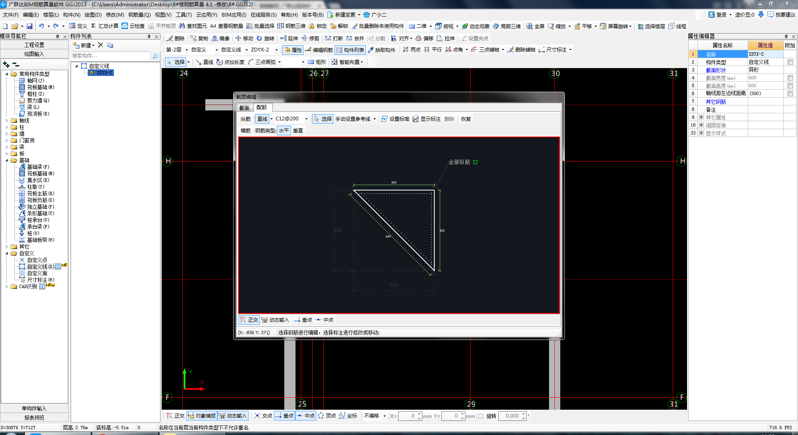The height and width of the screenshot is (435, 798).
Task: Click 动态观察 orbit view tool
Action: click(475, 26)
